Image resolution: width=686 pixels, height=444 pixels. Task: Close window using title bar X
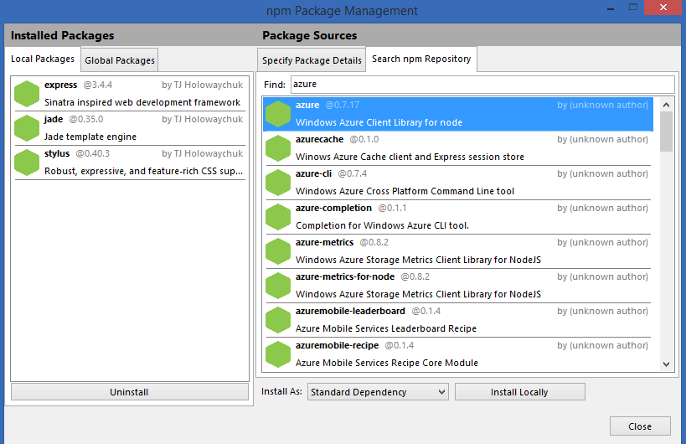663,8
